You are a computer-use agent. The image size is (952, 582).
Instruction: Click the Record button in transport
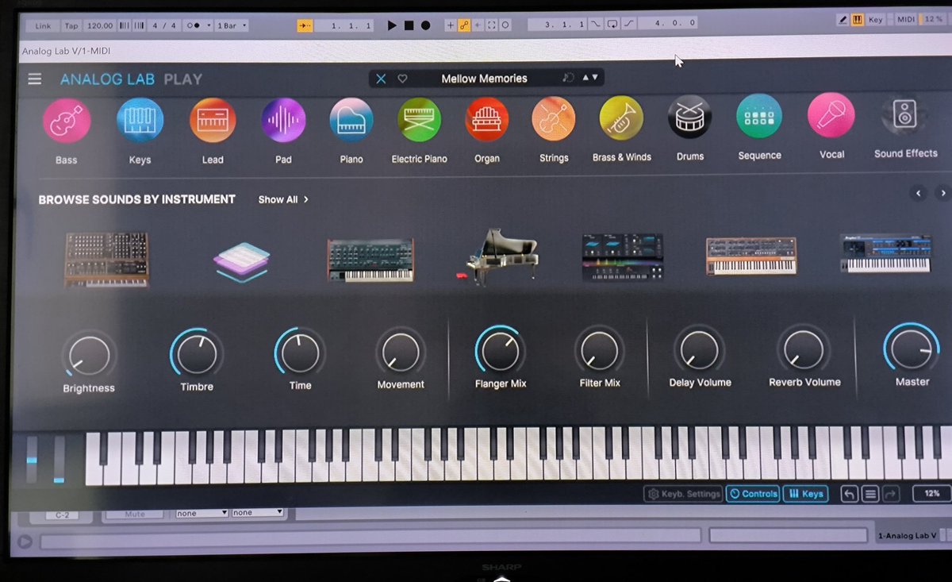click(x=425, y=25)
